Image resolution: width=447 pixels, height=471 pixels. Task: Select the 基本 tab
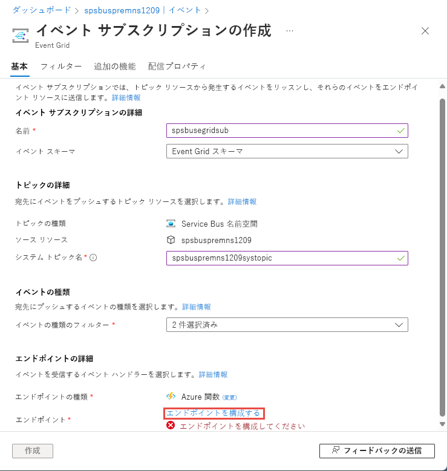coord(19,67)
